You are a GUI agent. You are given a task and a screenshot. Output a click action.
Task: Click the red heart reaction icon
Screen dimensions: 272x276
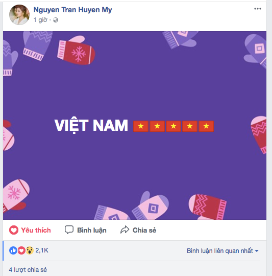click(x=21, y=250)
